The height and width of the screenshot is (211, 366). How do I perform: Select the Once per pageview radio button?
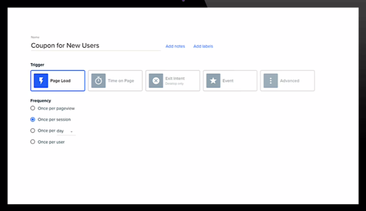click(33, 109)
